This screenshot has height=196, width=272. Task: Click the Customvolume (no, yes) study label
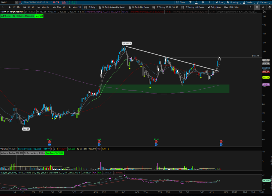pyautogui.click(x=29, y=149)
